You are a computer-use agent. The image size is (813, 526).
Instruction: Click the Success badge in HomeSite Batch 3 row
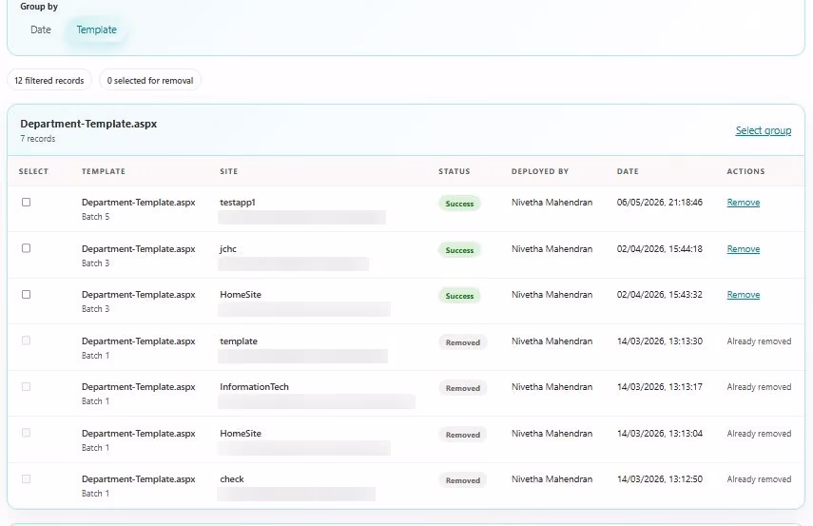[459, 296]
